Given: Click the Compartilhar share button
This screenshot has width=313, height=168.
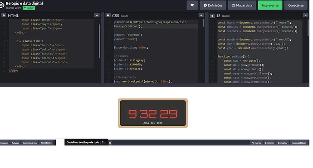Looking at the screenshot, I should click(298, 143).
